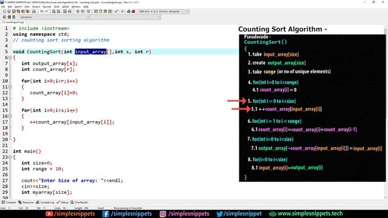The height and width of the screenshot is (218, 388).
Task: Collapse the first for-loop fold at line 11
Action: pos(10,87)
